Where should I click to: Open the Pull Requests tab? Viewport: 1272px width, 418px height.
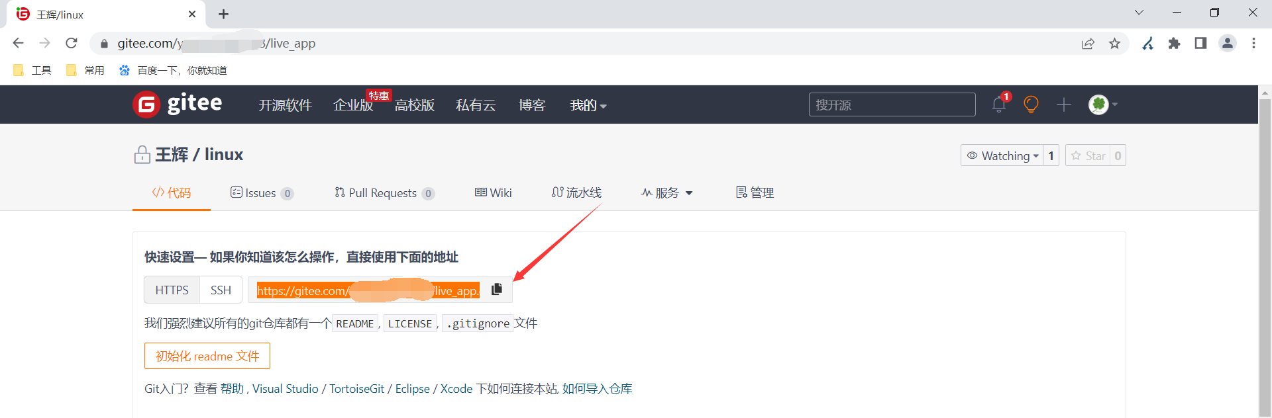click(384, 192)
